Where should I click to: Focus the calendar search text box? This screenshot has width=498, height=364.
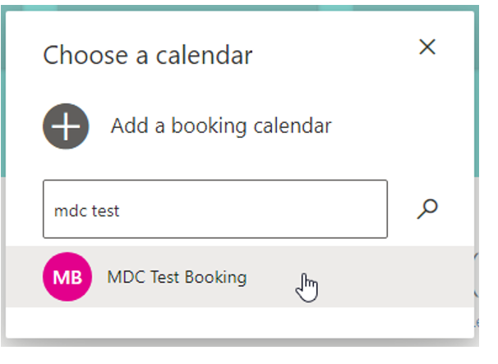click(215, 209)
